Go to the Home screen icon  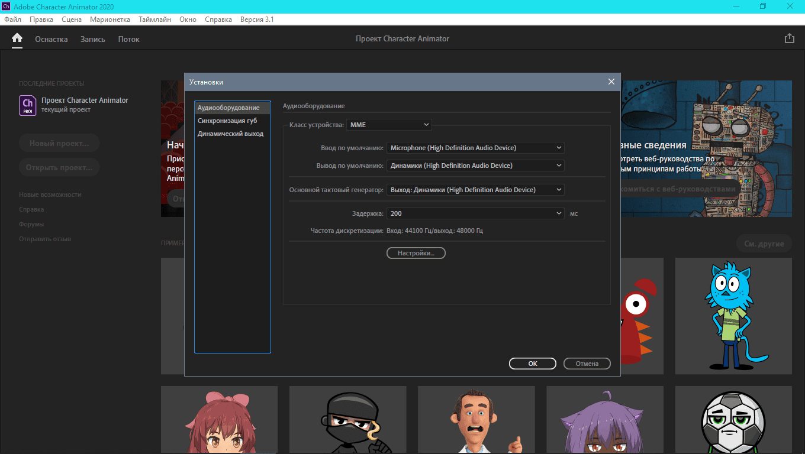(x=17, y=38)
